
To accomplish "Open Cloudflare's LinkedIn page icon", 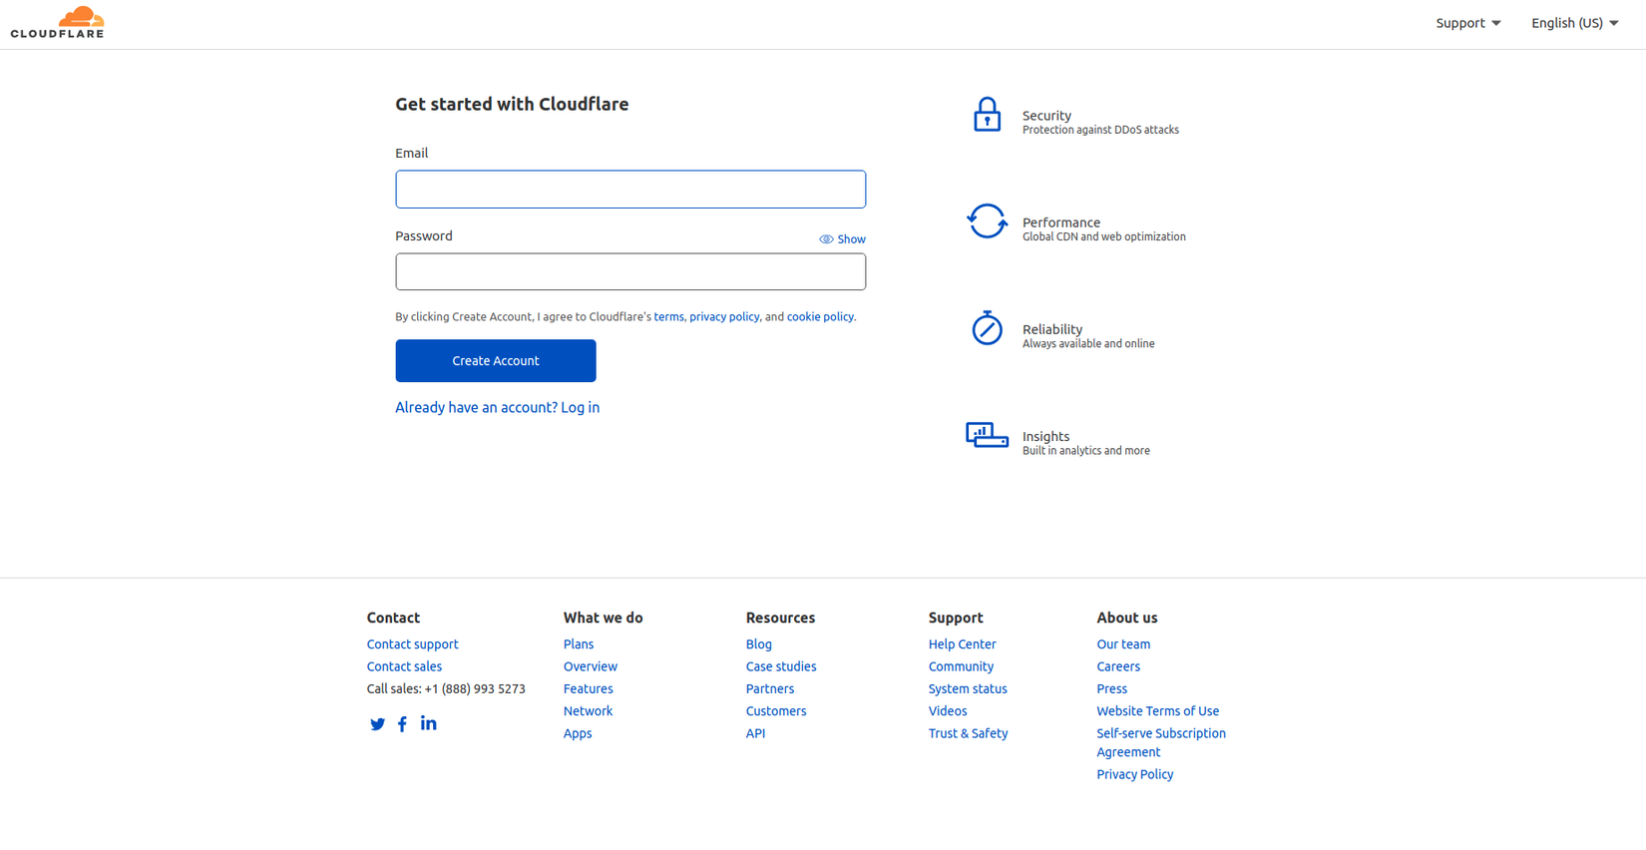I will tap(428, 723).
